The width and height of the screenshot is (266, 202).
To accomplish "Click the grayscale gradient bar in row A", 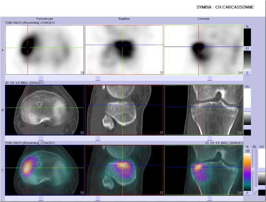I will [x=247, y=61].
